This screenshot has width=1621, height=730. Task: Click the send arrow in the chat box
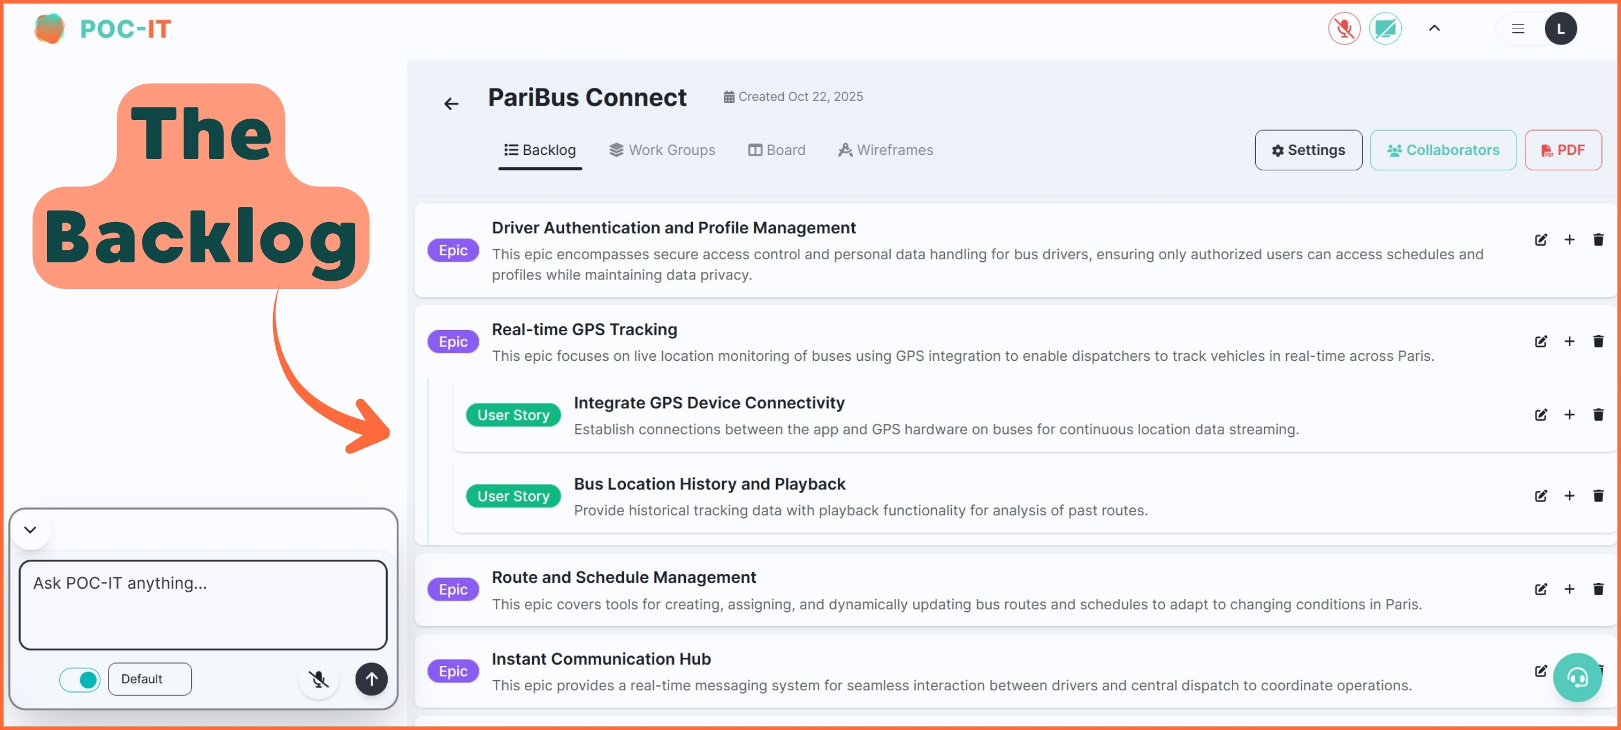pyautogui.click(x=371, y=680)
